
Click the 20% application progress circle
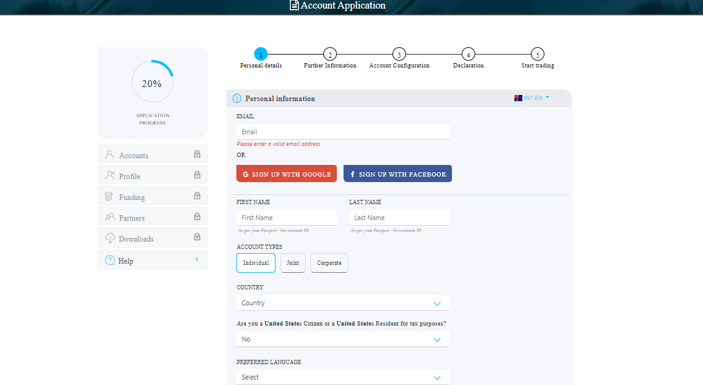[x=152, y=82]
